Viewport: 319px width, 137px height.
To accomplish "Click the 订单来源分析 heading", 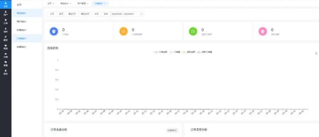I will click(x=59, y=130).
